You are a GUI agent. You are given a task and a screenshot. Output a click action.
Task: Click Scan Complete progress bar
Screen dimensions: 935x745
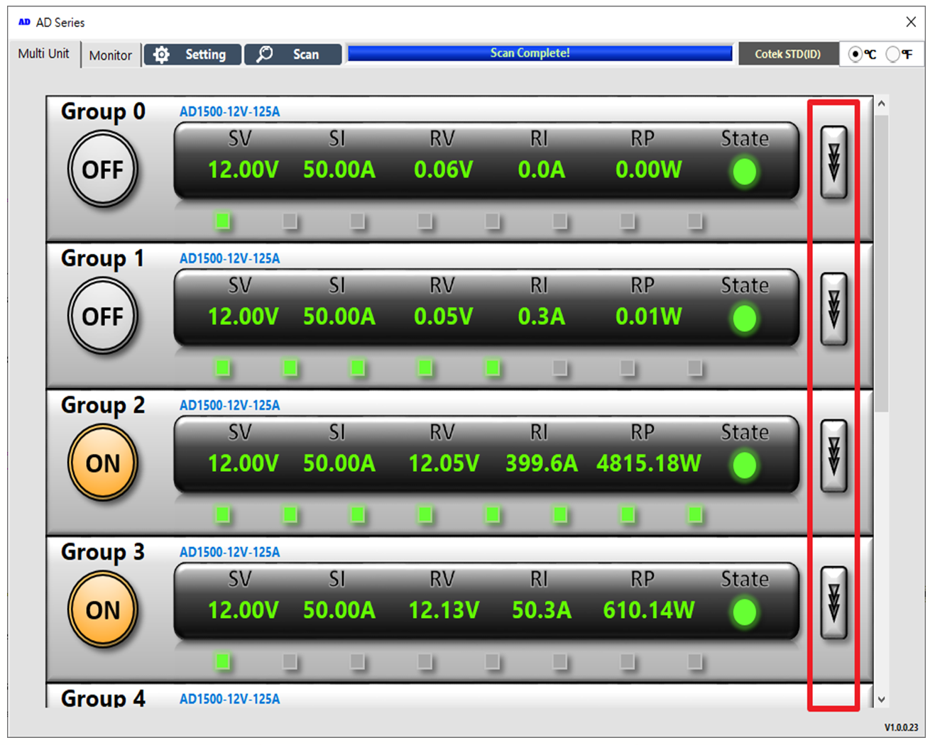pyautogui.click(x=540, y=53)
